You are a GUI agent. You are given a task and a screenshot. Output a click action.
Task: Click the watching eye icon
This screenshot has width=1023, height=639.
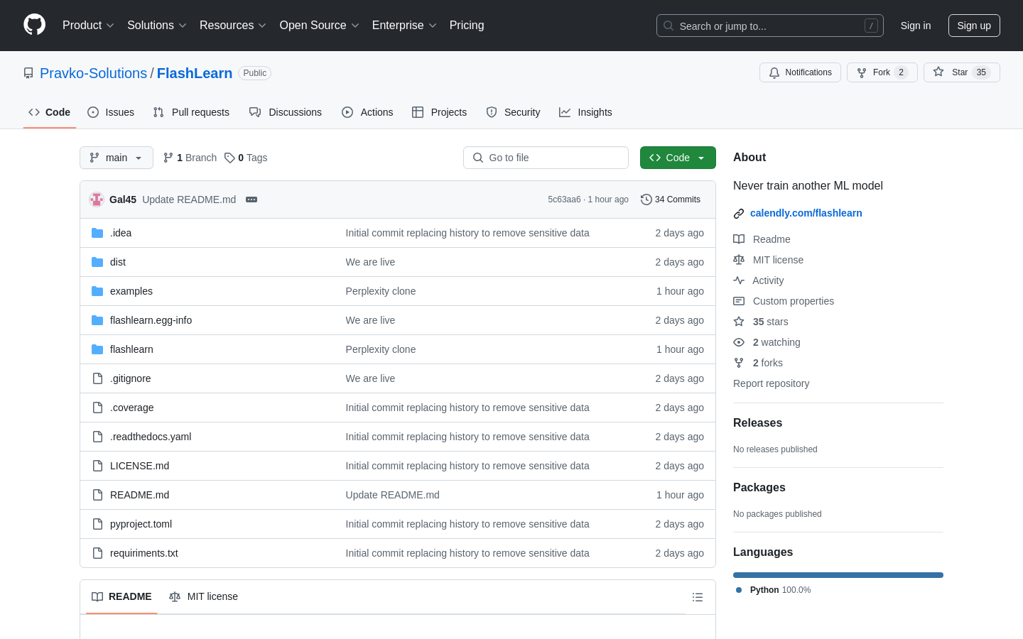(739, 342)
